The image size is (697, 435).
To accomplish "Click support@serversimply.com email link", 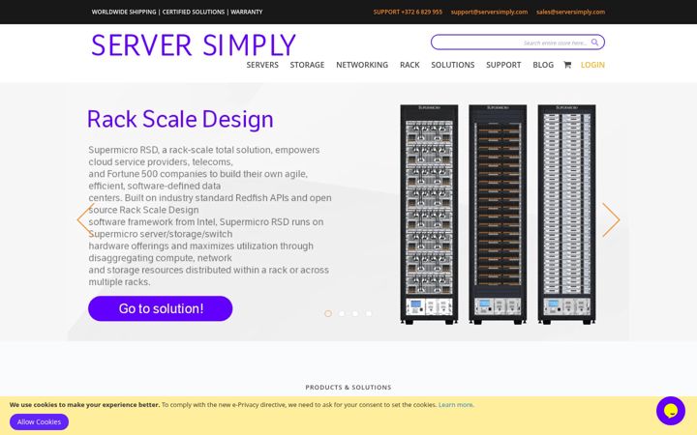I will point(489,12).
